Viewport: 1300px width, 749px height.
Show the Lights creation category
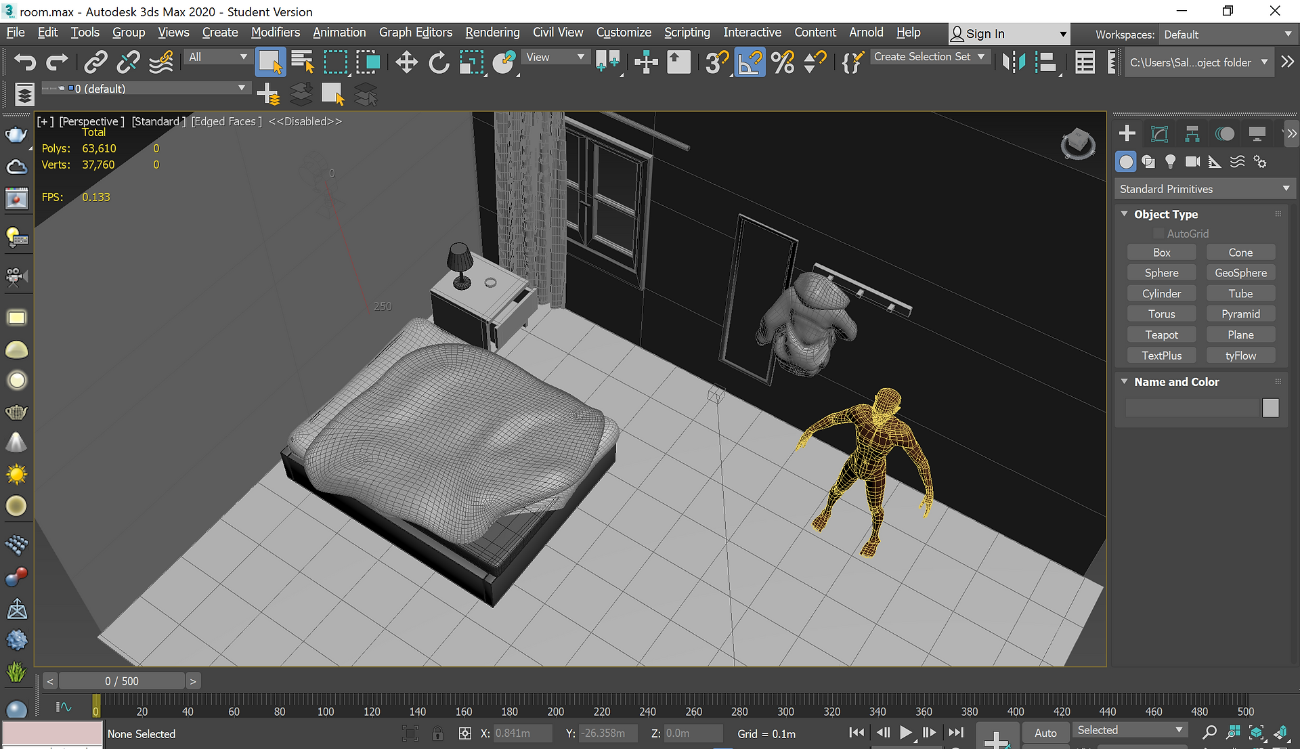[1170, 162]
